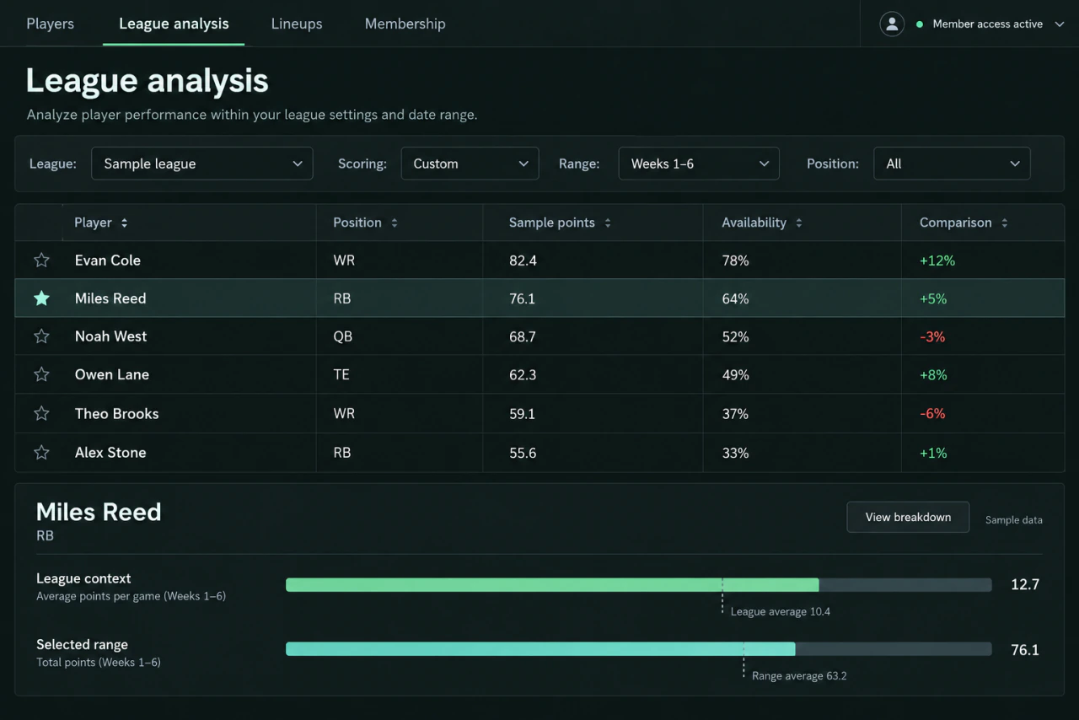Click the TE position cell
This screenshot has height=720, width=1079.
(341, 374)
